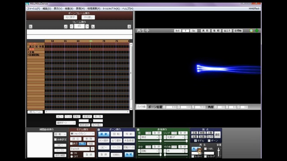The height and width of the screenshot is (161, 287).
Task: Click the volume slider handle
Action: click(219, 150)
